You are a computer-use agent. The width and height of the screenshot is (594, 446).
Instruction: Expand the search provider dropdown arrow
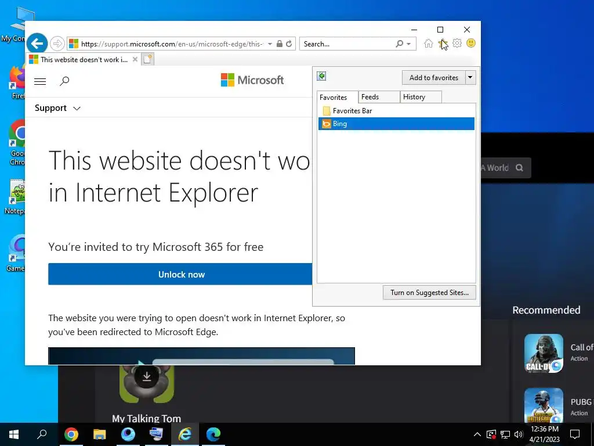[x=409, y=44]
